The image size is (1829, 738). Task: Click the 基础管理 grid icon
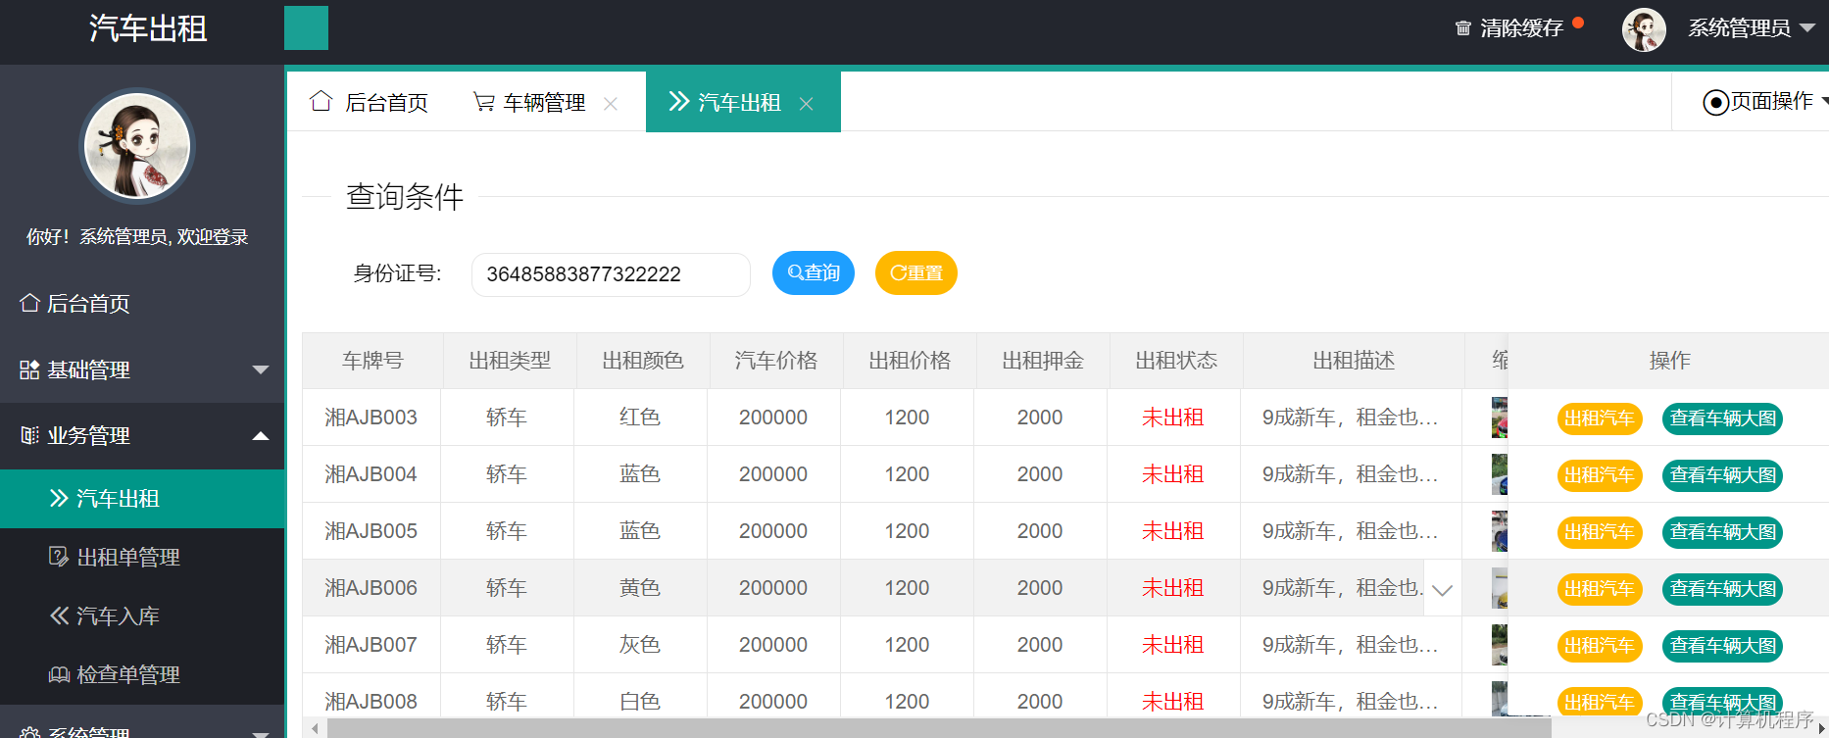pyautogui.click(x=29, y=369)
